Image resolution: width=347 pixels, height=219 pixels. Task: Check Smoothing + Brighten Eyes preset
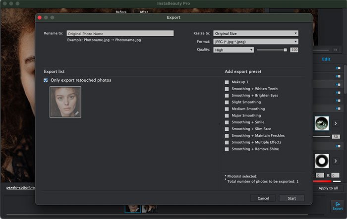227,96
